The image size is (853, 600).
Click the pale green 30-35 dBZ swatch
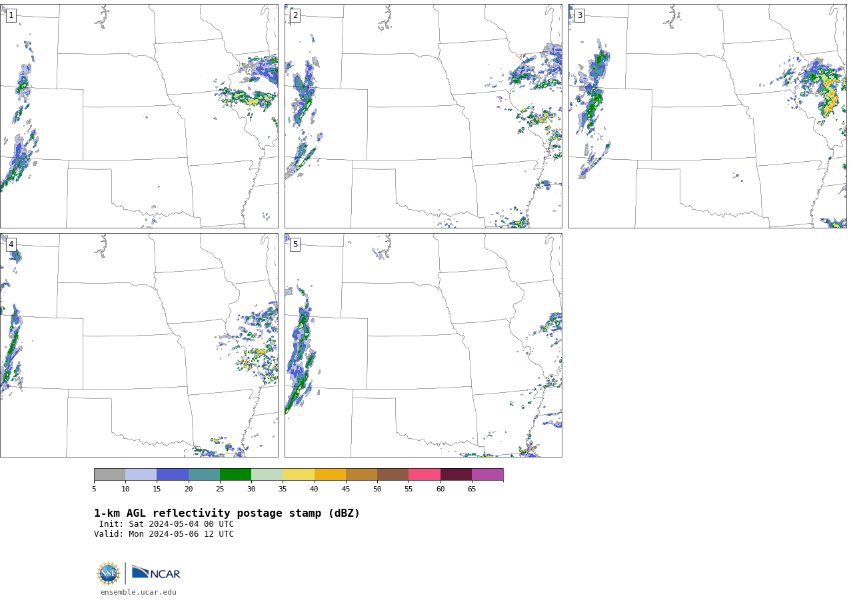267,475
